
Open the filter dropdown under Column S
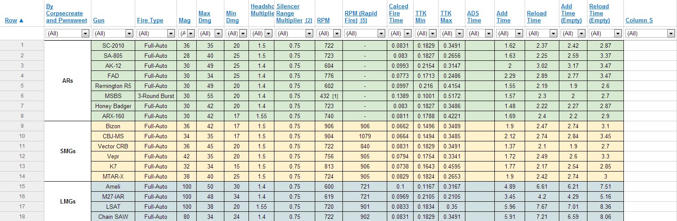point(670,33)
